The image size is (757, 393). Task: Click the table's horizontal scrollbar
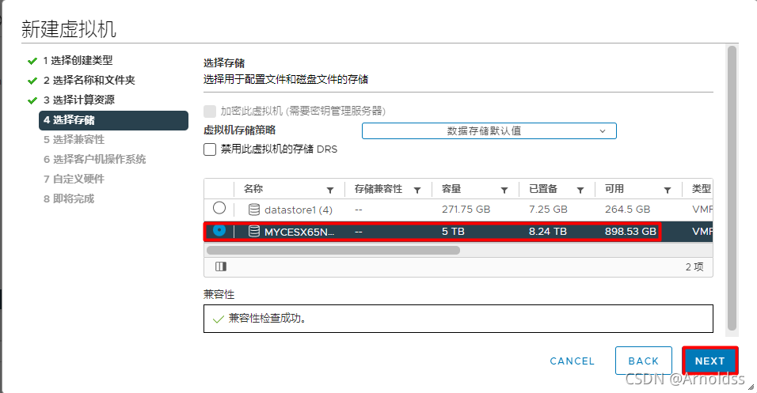click(x=333, y=250)
